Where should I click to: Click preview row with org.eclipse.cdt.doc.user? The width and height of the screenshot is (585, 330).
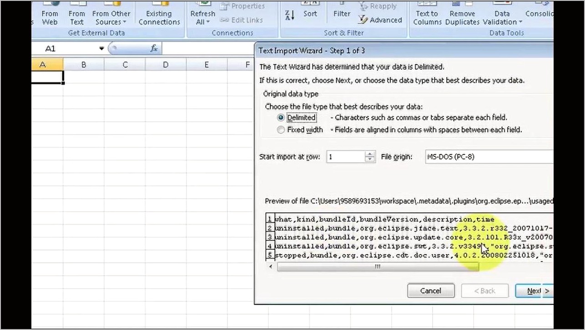point(413,255)
